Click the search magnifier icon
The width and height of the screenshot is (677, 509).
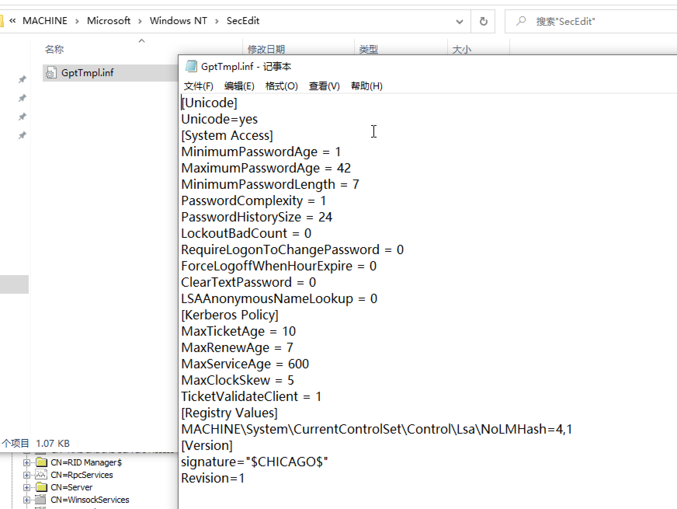tap(521, 21)
